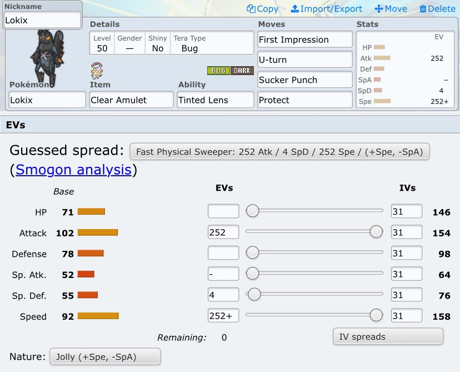Click the Sp. Def. IV input box

407,295
